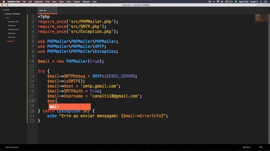Choose the 'mail' autocomplete suggestion
Image resolution: width=270 pixels, height=151 pixels.
(x=70, y=107)
